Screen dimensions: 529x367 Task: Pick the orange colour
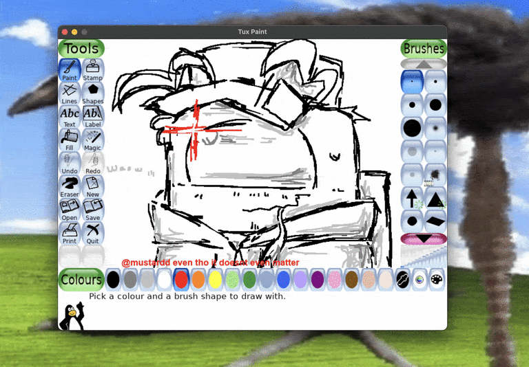coord(198,280)
